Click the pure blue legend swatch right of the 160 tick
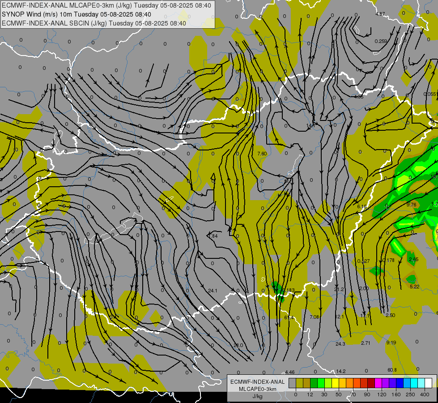Image resolution: width=438 pixels, height=403 pixels. point(400,383)
